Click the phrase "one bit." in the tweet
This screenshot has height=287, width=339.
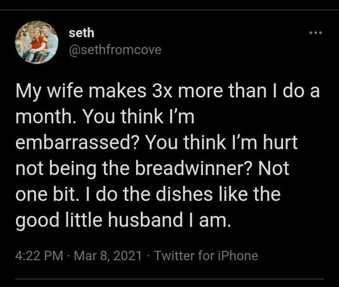tap(45, 195)
